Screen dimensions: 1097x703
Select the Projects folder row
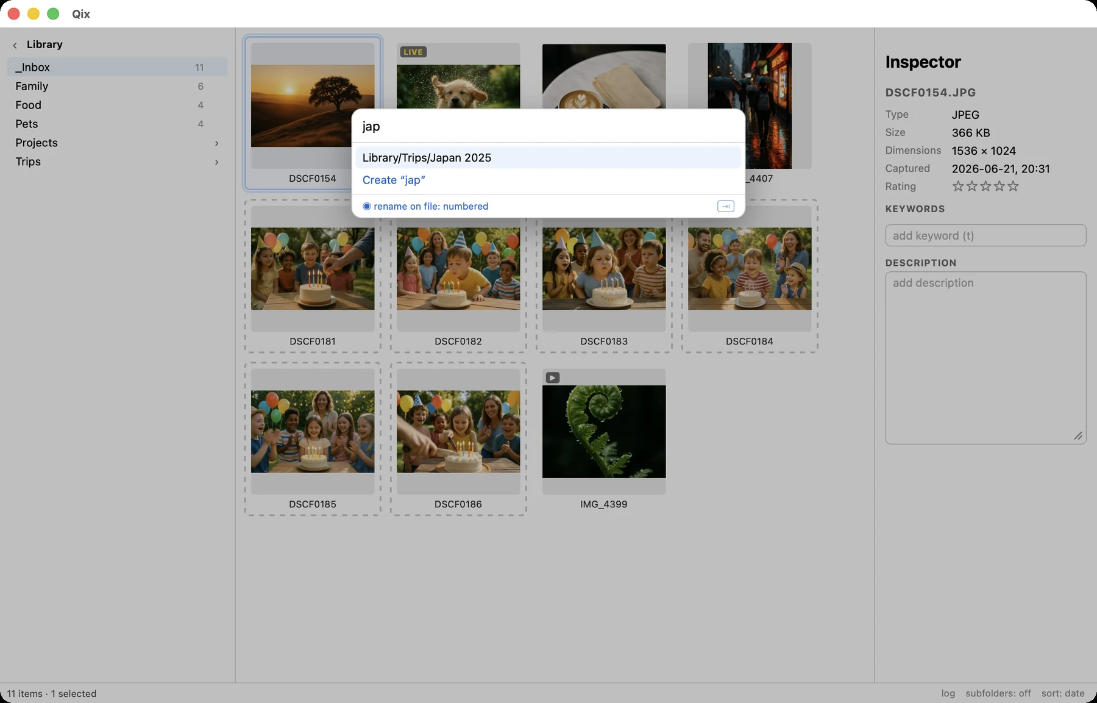click(117, 143)
